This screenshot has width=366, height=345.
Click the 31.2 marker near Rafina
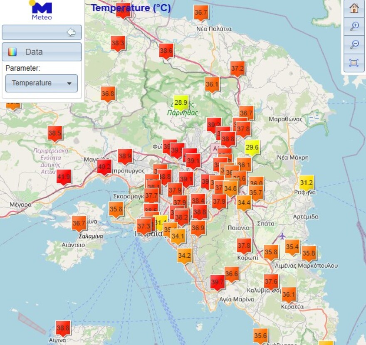point(306,182)
